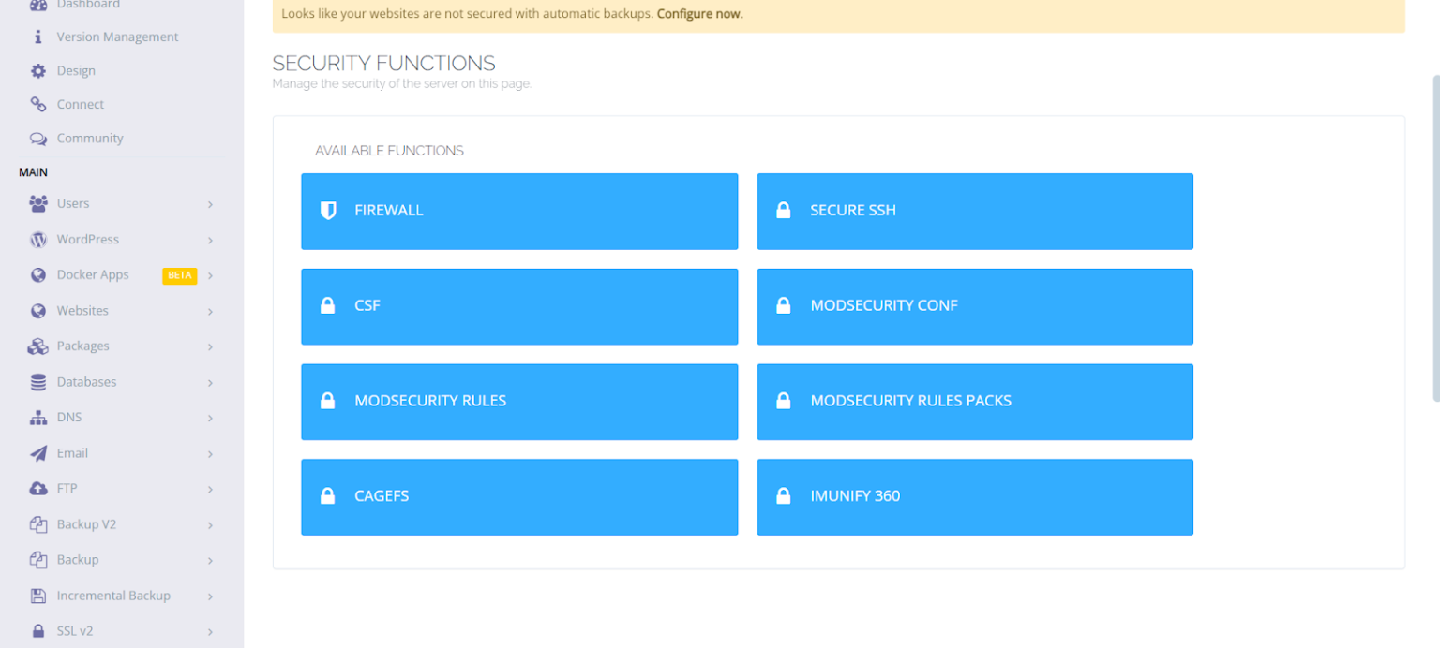Click the padlock icon on Secure SSH
The image size is (1440, 648).
click(x=784, y=210)
